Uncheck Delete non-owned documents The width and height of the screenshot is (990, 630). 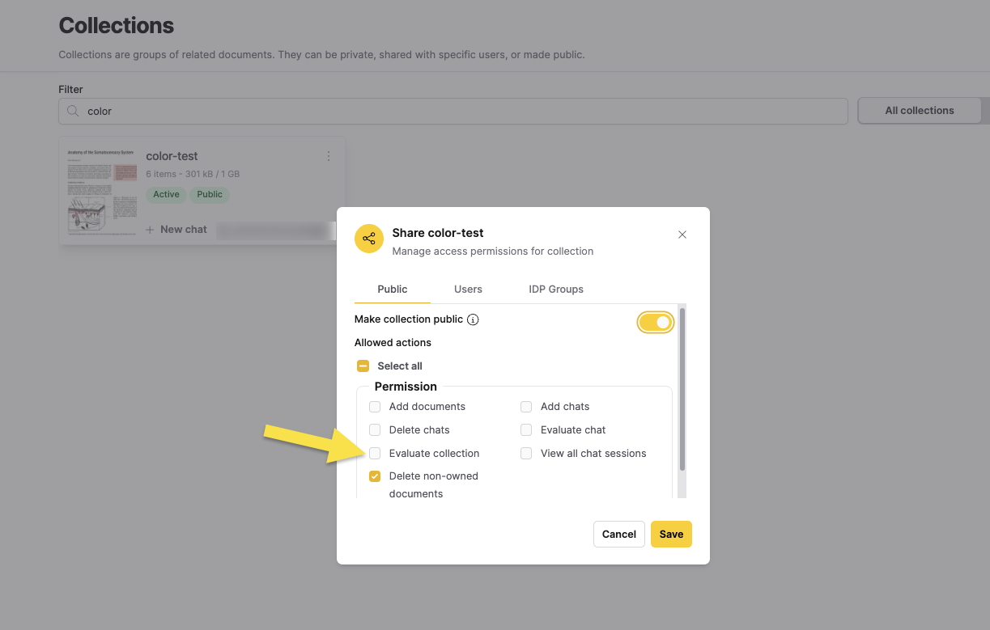click(375, 476)
